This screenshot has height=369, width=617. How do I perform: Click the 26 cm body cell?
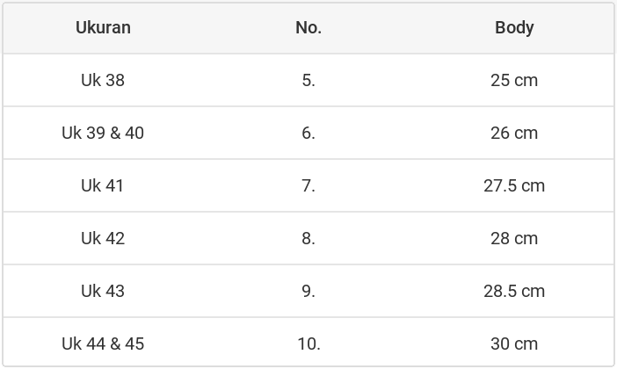click(514, 133)
